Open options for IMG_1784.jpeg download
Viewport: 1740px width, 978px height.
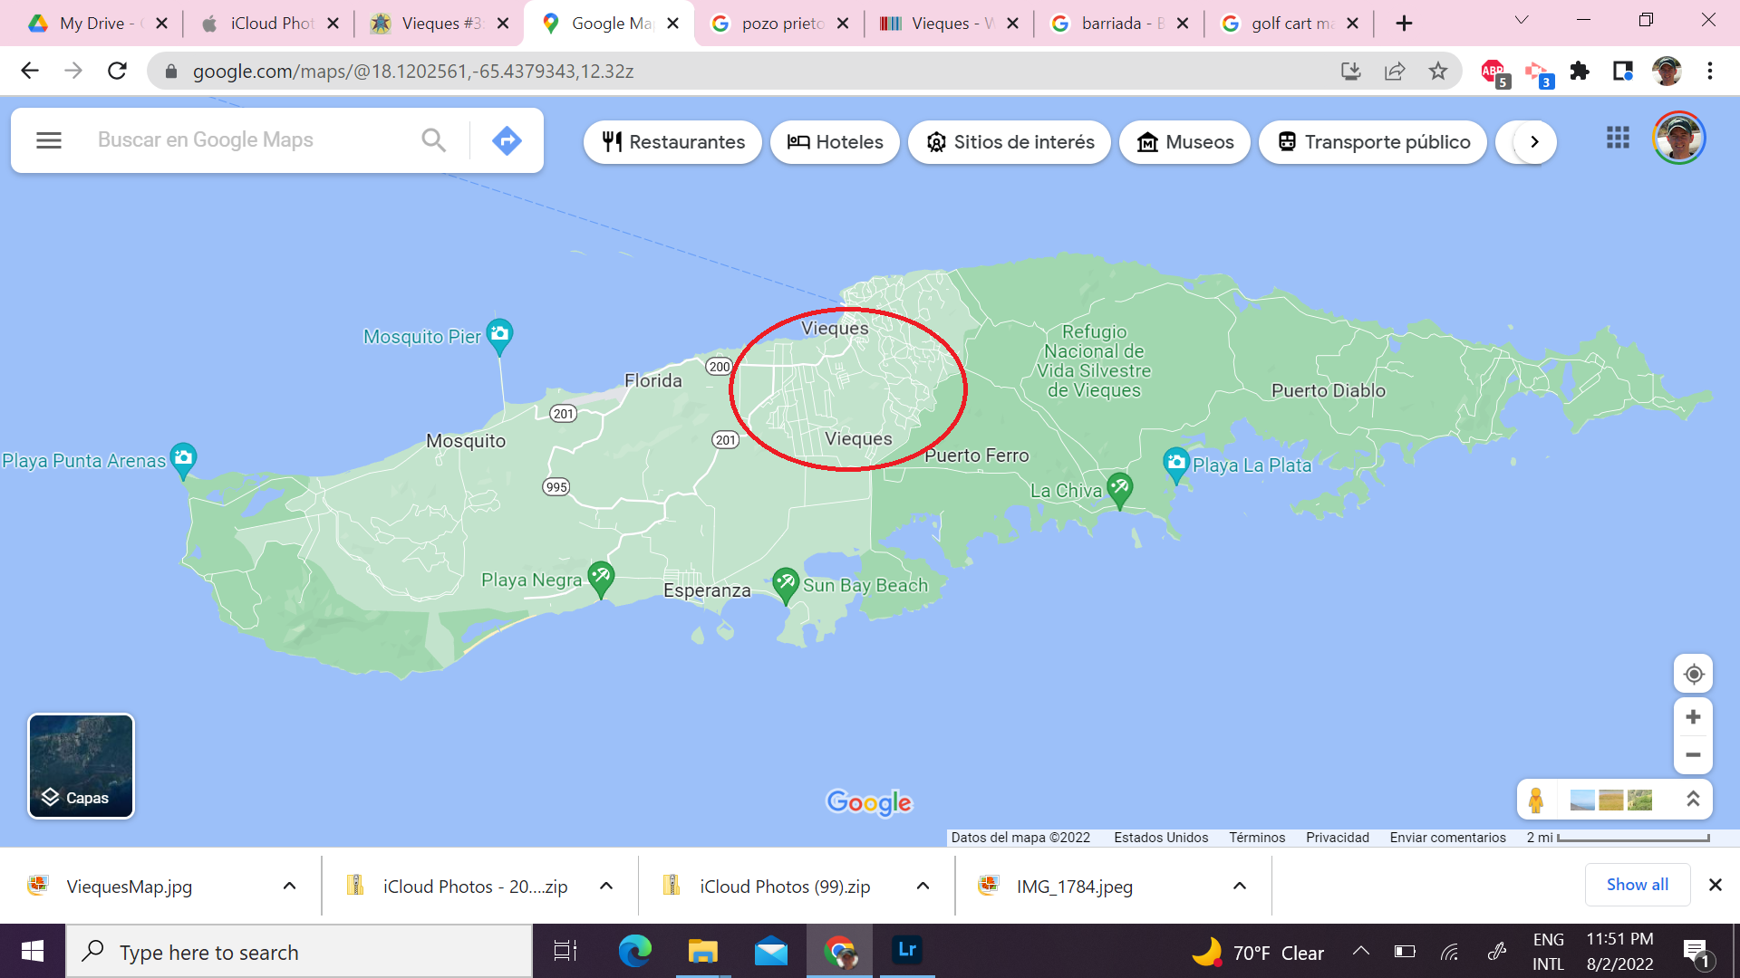coord(1240,887)
